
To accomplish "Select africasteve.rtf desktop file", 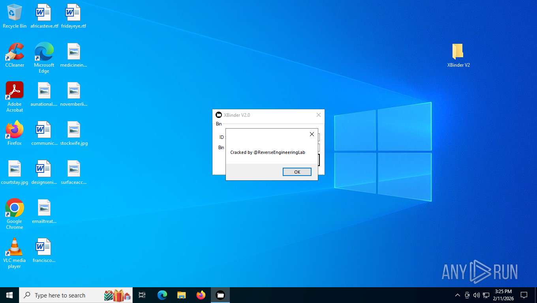I will point(44,17).
